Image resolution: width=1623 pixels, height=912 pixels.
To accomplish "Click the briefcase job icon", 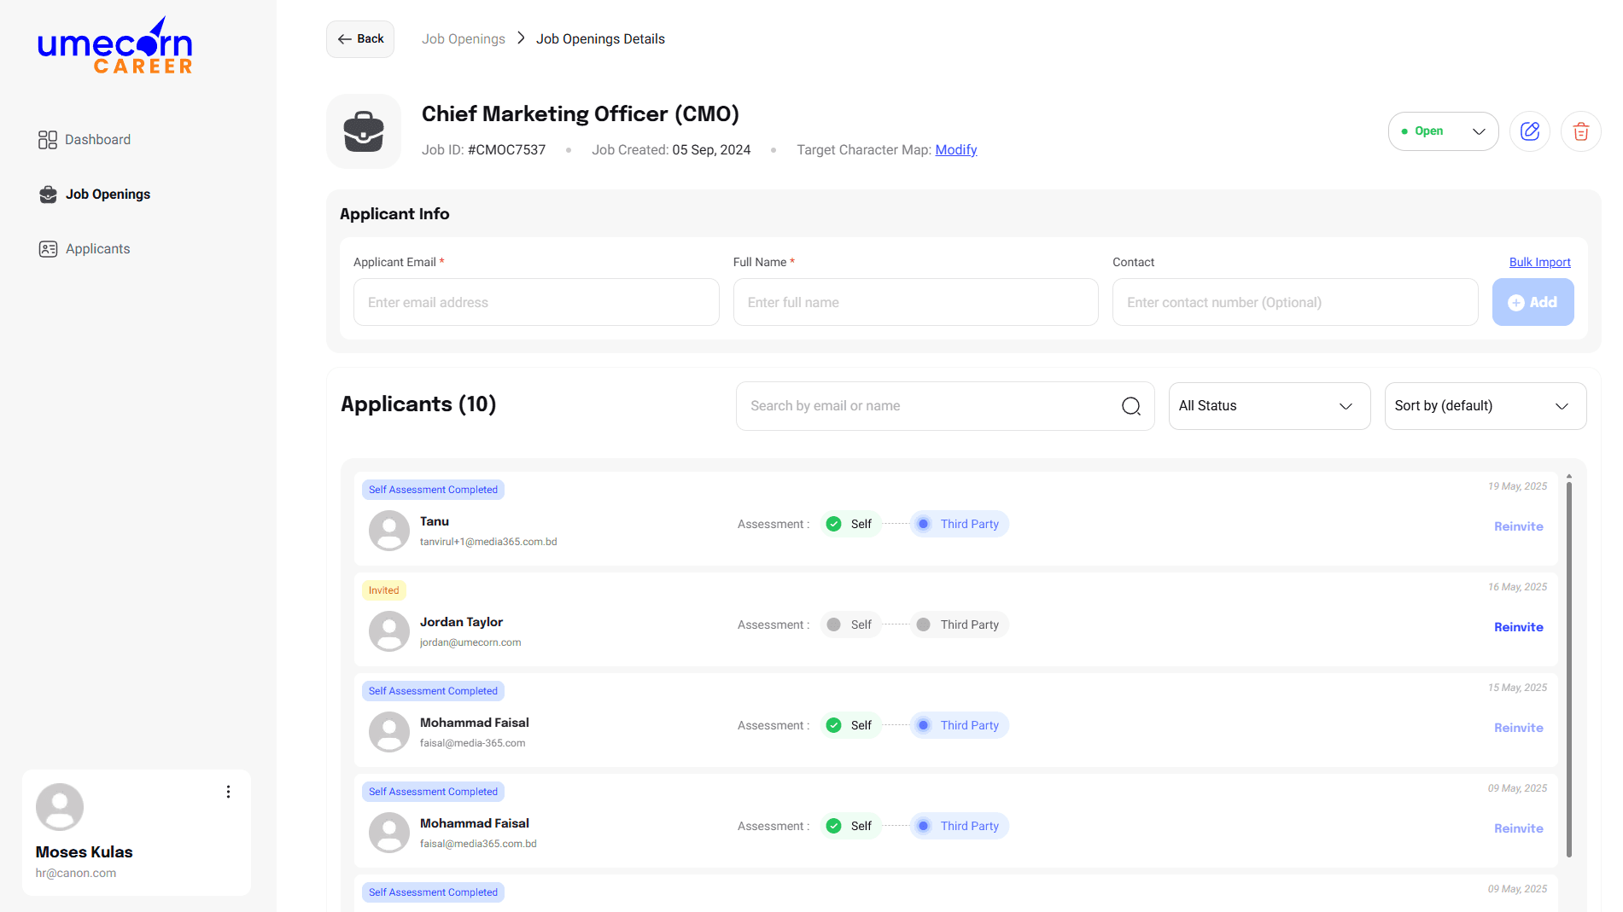I will [364, 131].
